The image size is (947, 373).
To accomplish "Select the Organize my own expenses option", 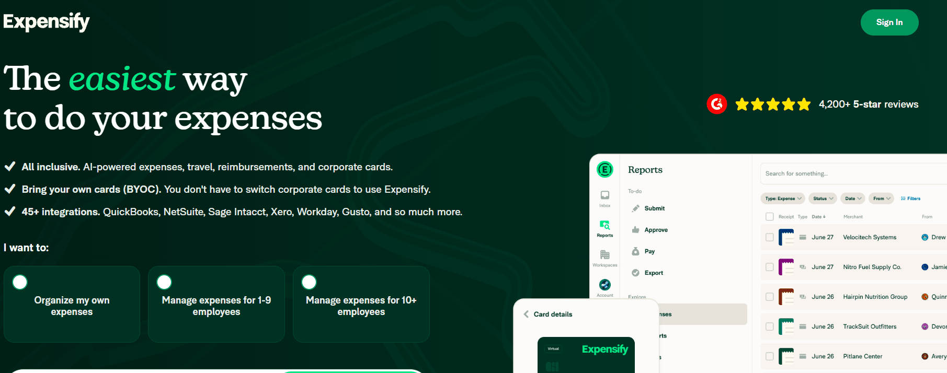I will point(72,304).
